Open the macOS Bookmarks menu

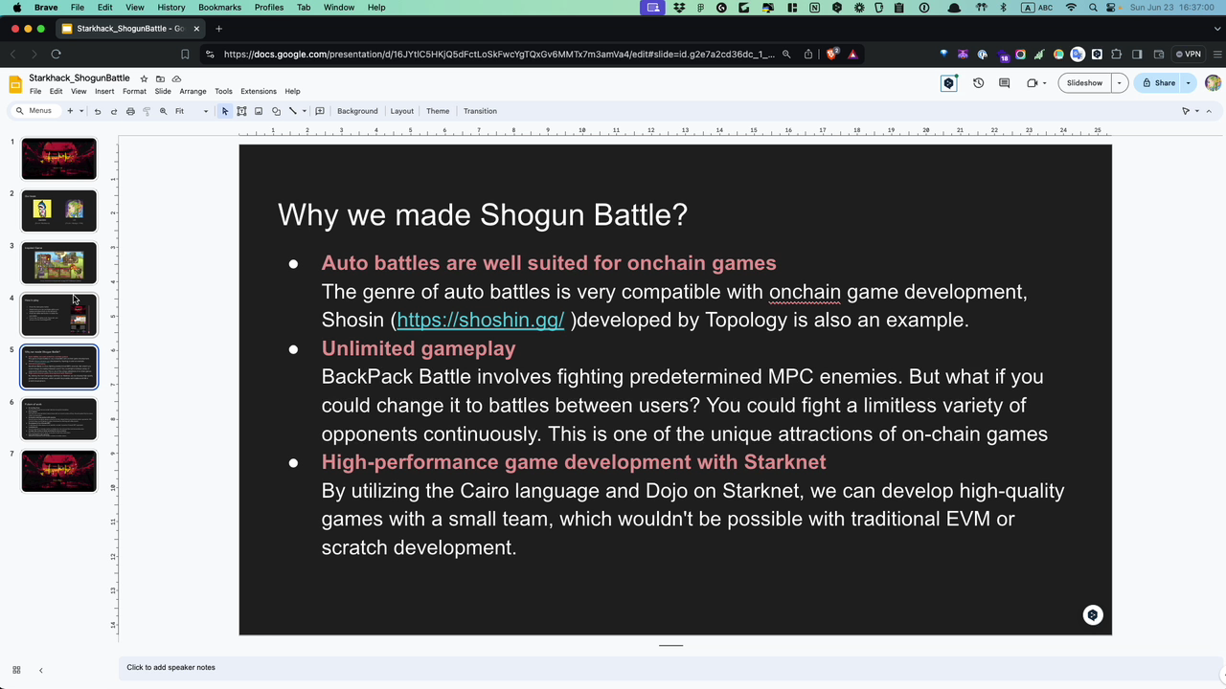pos(219,7)
